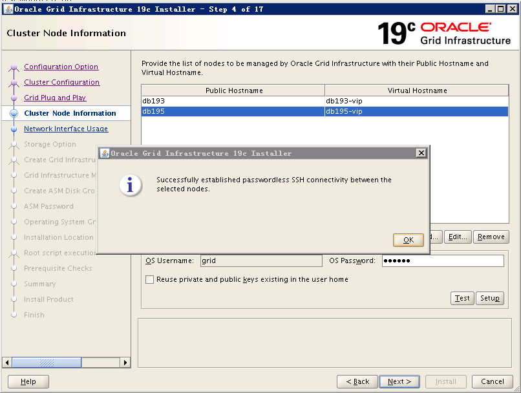
Task: Select the Cluster Node Information step
Action: [x=70, y=113]
